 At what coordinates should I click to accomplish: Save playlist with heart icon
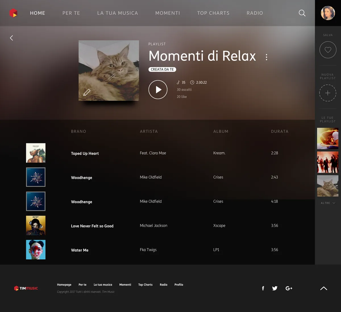pyautogui.click(x=328, y=50)
